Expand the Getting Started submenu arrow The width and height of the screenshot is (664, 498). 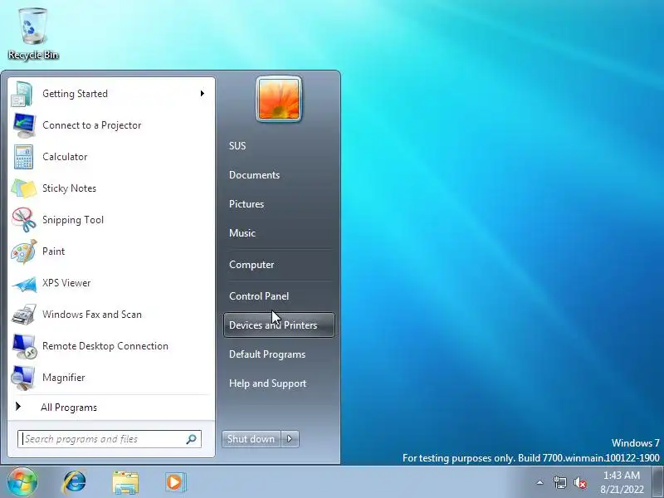203,93
